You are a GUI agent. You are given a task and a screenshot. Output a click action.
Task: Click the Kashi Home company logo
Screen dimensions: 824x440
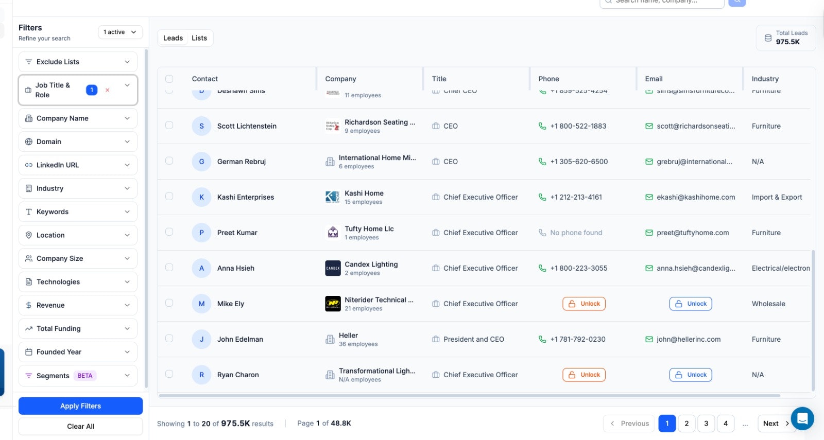(333, 197)
